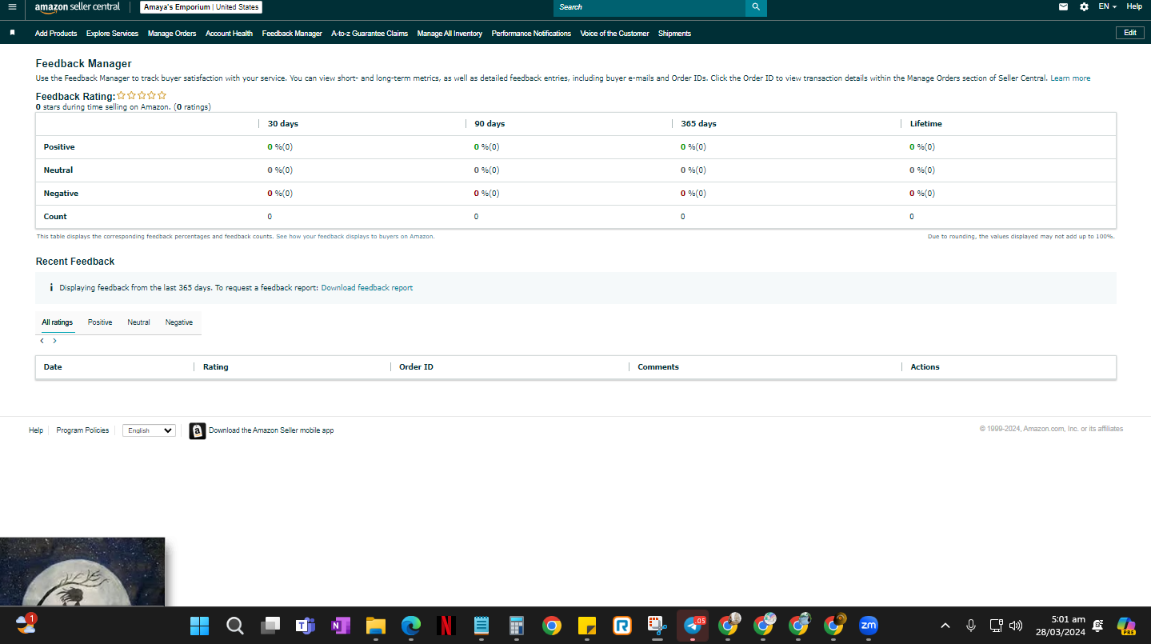Open the EN language dropdown
This screenshot has height=644, width=1151.
[x=1107, y=6]
